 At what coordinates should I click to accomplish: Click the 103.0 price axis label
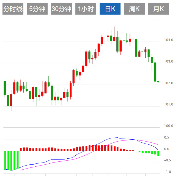tap(168, 61)
